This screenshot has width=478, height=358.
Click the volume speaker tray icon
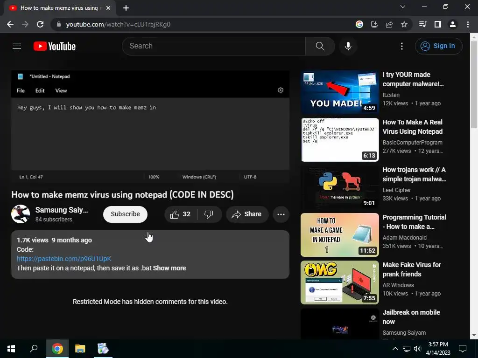pyautogui.click(x=417, y=349)
